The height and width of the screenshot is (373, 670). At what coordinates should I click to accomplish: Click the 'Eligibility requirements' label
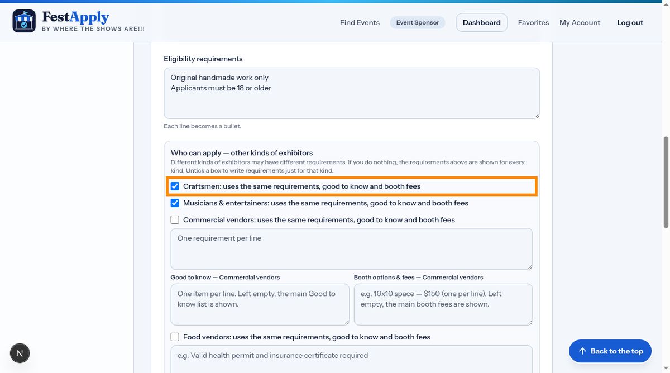point(203,59)
